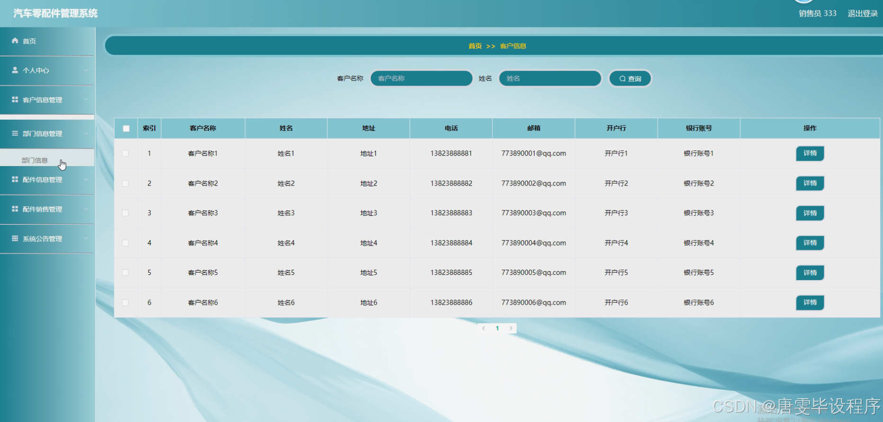Expand the 个人中心 menu chevron
The image size is (883, 422).
point(86,70)
